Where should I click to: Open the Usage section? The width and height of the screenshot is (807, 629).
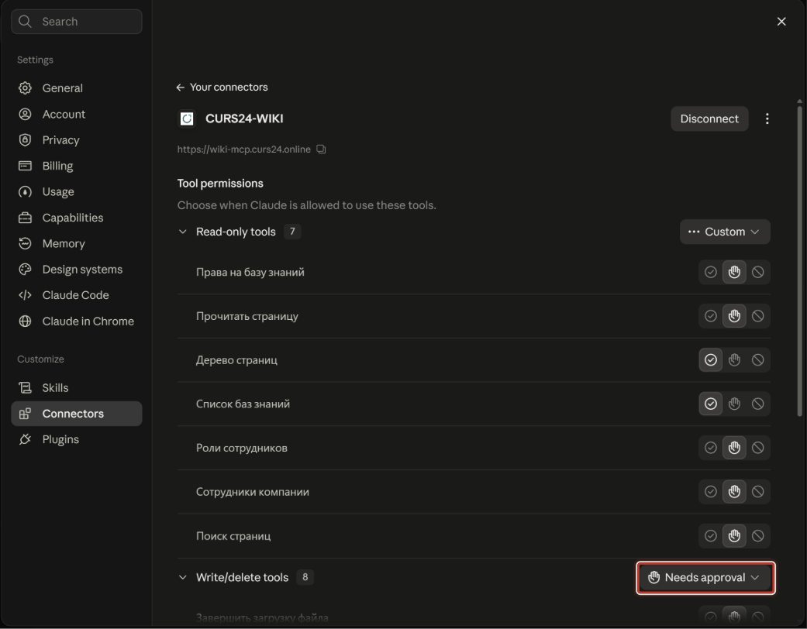coord(76,192)
